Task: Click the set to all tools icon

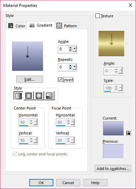Action: 128,133
